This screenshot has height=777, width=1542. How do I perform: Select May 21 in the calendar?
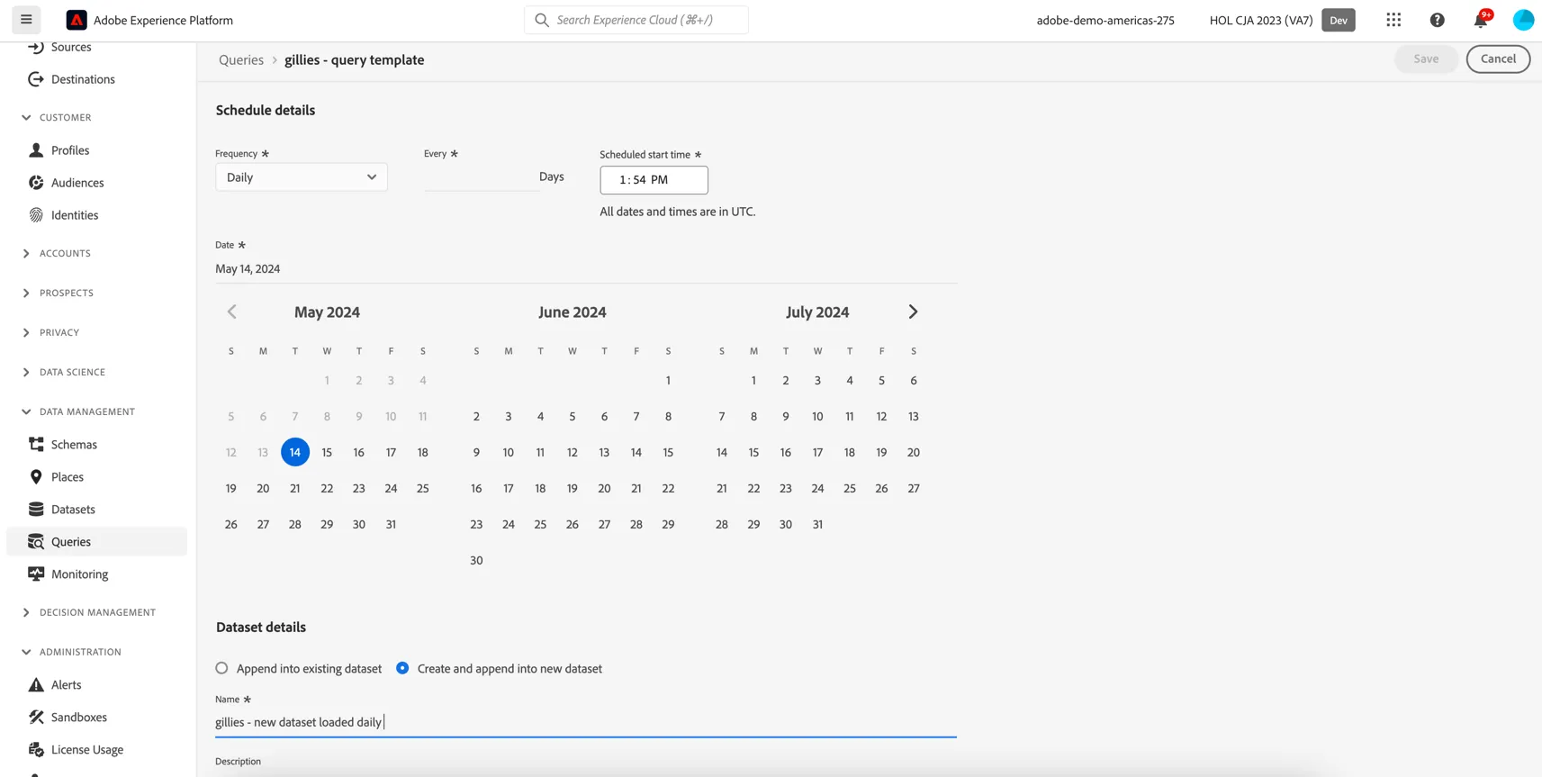point(295,488)
